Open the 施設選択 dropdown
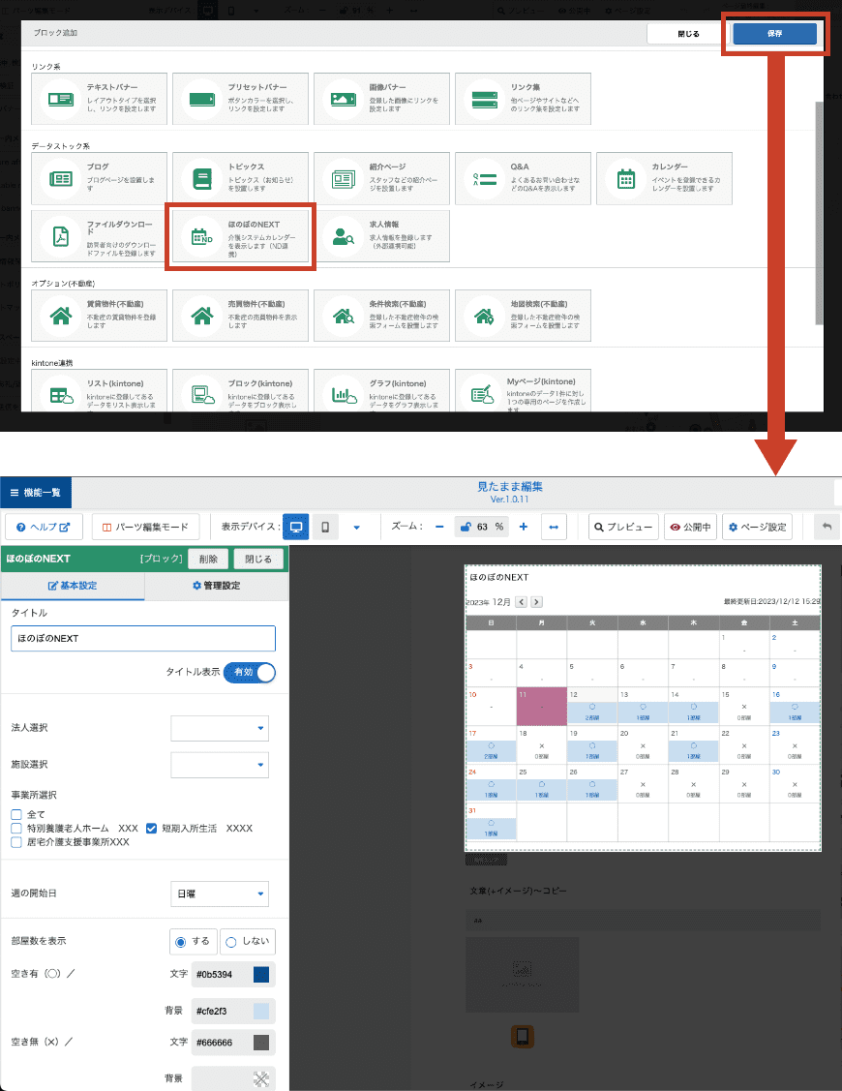This screenshot has width=842, height=1091. click(220, 766)
